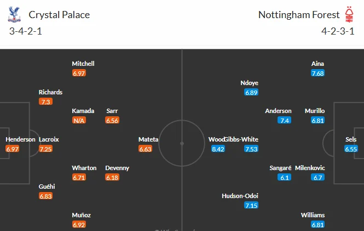364x231 pixels.
Task: Select player name Hudson-Odoi
Action: pos(240,196)
